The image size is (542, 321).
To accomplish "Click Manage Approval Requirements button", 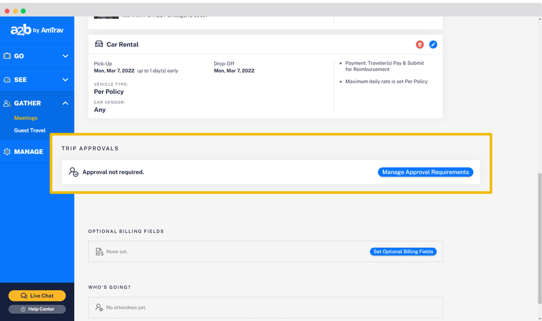I will pyautogui.click(x=425, y=172).
